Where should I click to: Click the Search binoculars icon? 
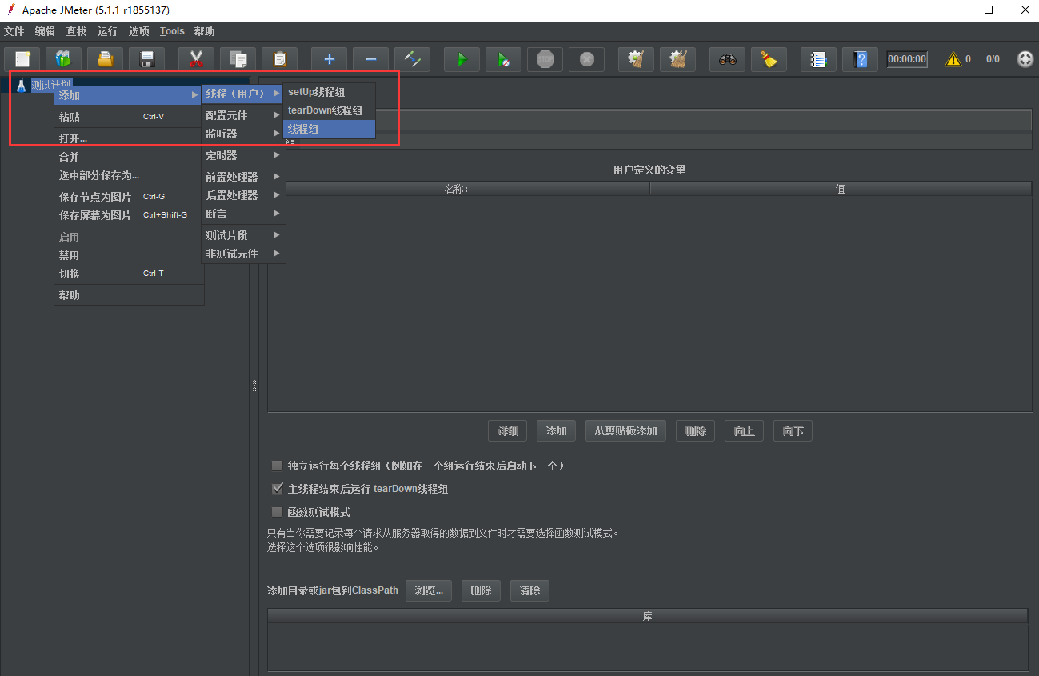[x=727, y=59]
